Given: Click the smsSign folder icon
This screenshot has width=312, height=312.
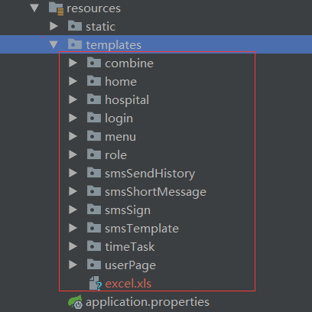Looking at the screenshot, I should tap(94, 210).
